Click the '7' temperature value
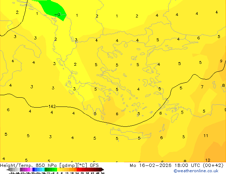226x174 pixels. (202, 87)
